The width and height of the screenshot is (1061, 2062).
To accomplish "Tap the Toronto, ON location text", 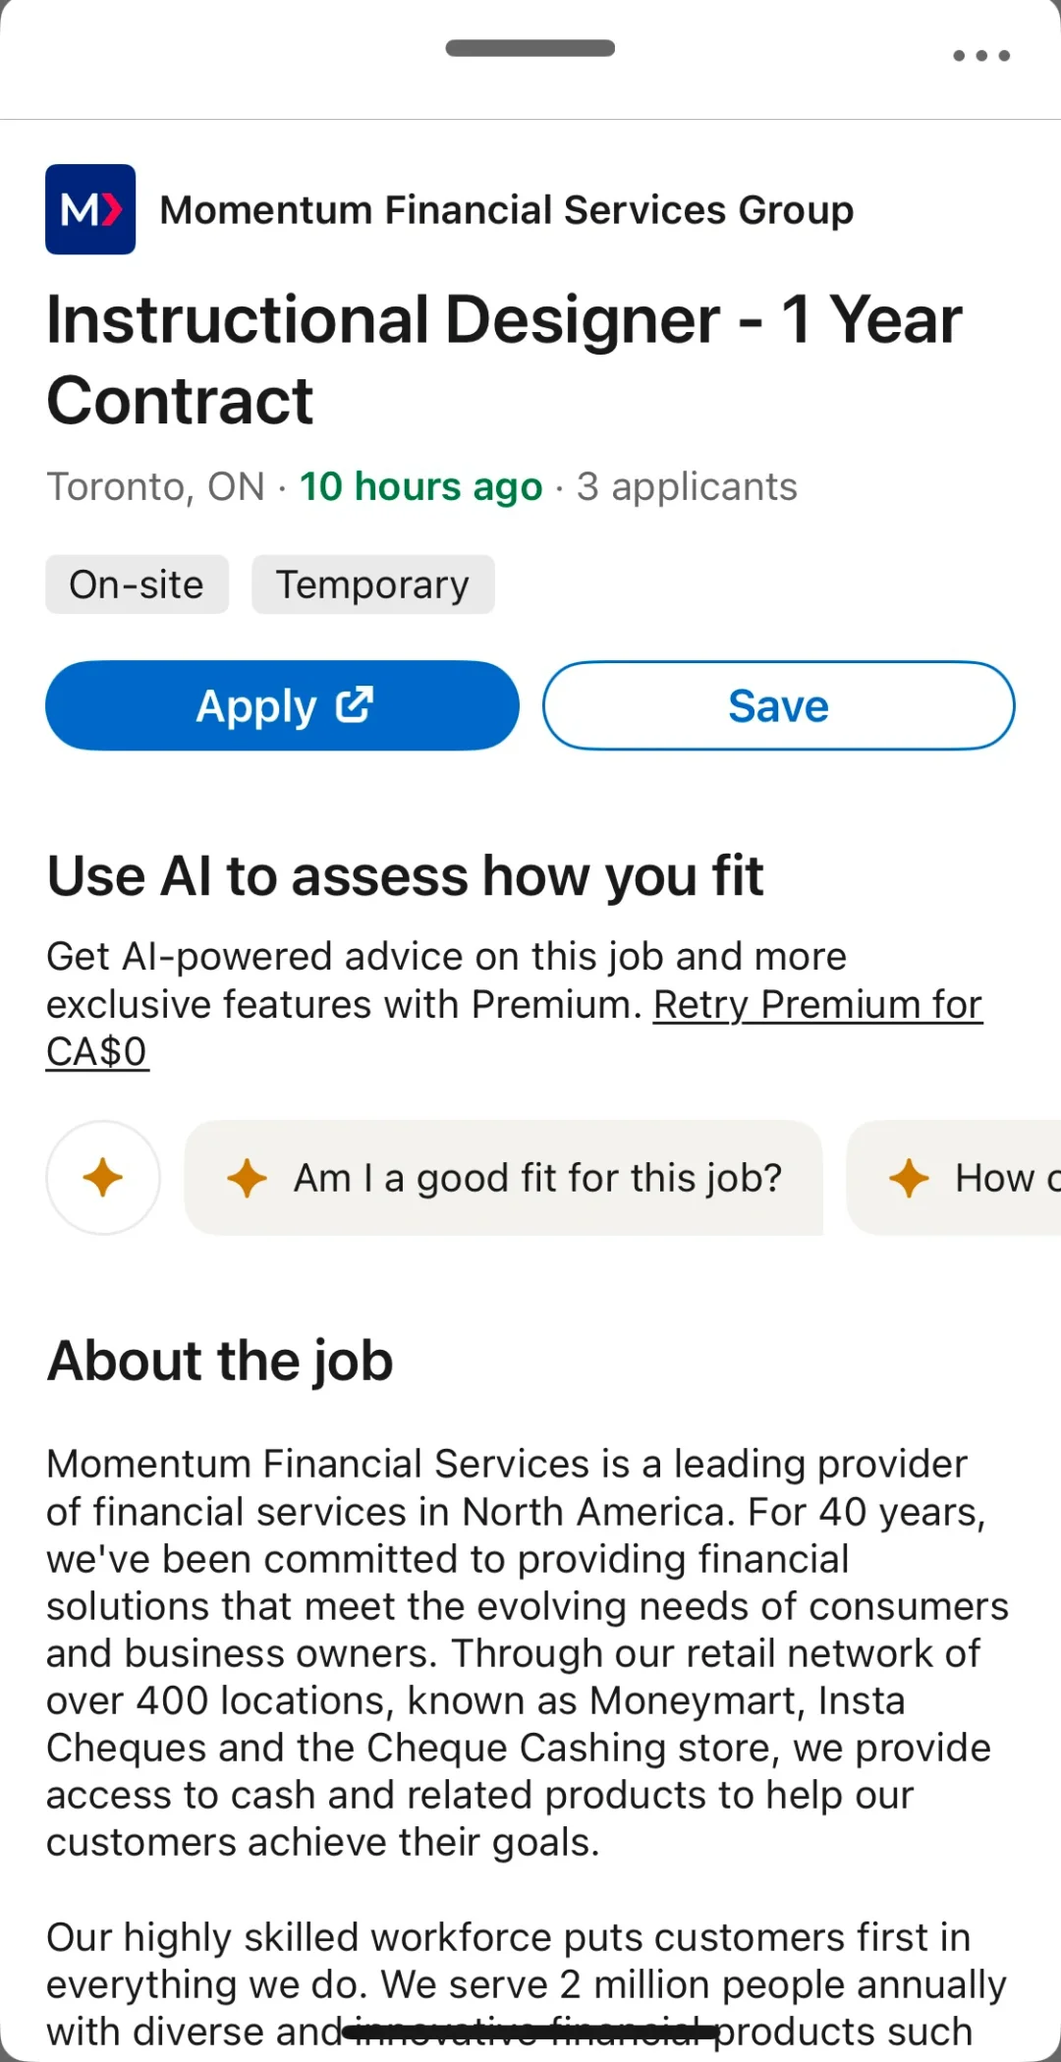I will 156,486.
